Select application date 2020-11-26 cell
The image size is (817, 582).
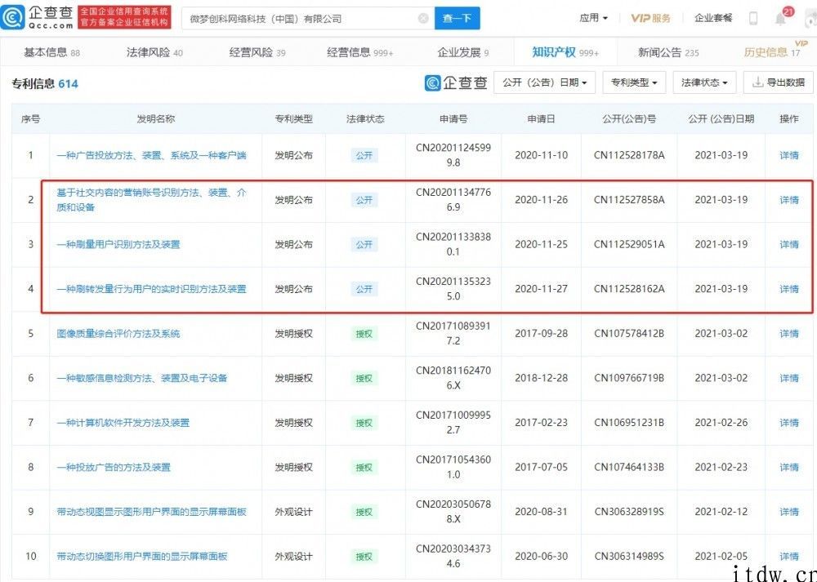point(541,200)
